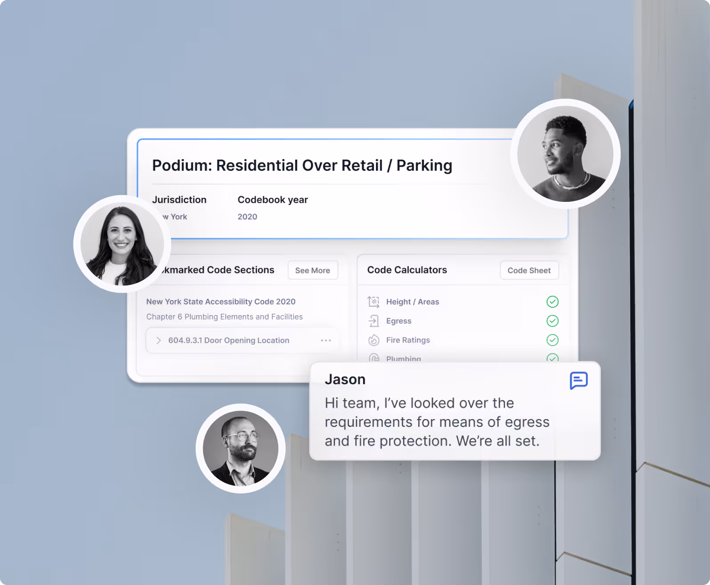Image resolution: width=710 pixels, height=585 pixels.
Task: Select the Egress calculator label
Action: pyautogui.click(x=399, y=321)
